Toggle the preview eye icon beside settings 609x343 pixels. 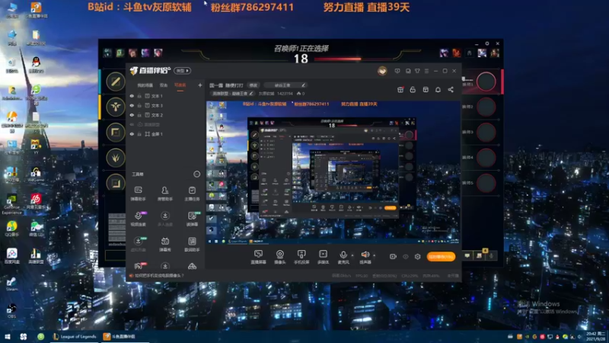point(406,257)
